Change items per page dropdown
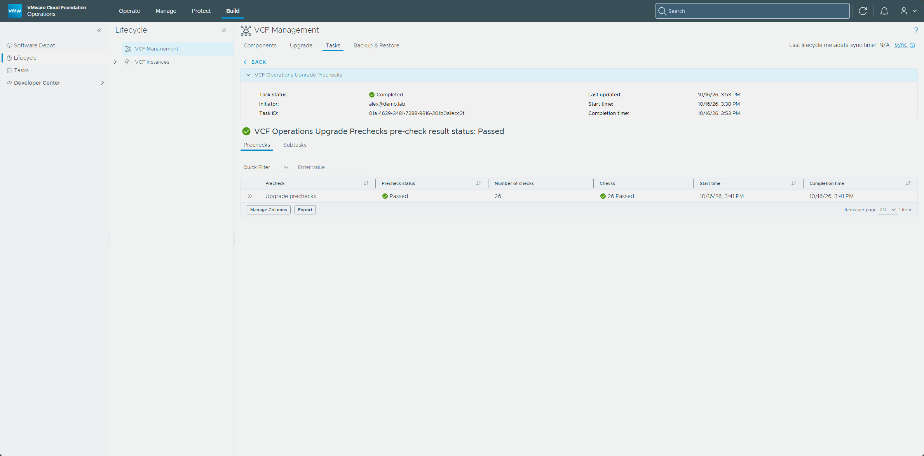This screenshot has height=456, width=924. pos(887,210)
